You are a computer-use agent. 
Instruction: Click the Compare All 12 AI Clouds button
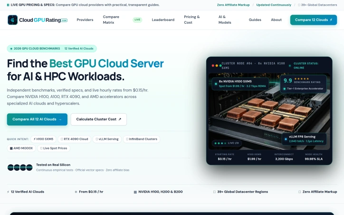(37, 119)
